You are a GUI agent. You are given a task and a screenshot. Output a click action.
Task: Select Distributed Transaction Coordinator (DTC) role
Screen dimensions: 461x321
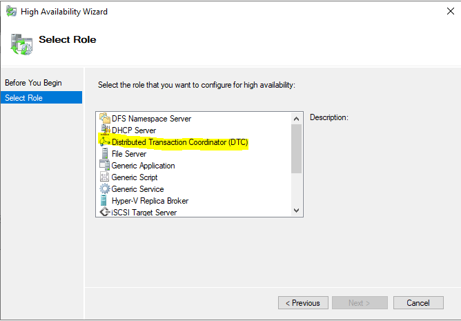click(x=180, y=142)
